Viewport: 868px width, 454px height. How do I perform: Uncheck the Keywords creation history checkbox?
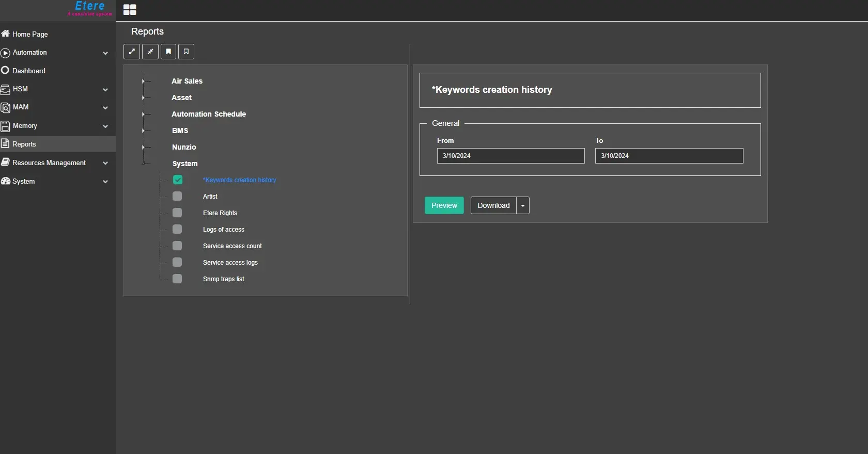point(178,180)
